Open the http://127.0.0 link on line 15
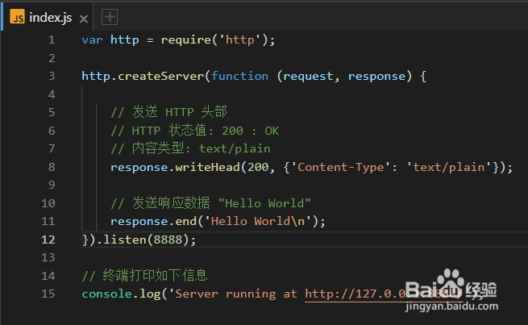 (384, 294)
